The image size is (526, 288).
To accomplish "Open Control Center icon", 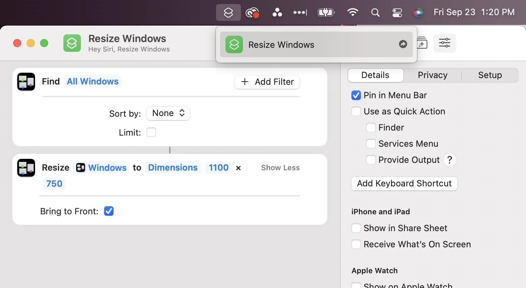I will pos(397,13).
